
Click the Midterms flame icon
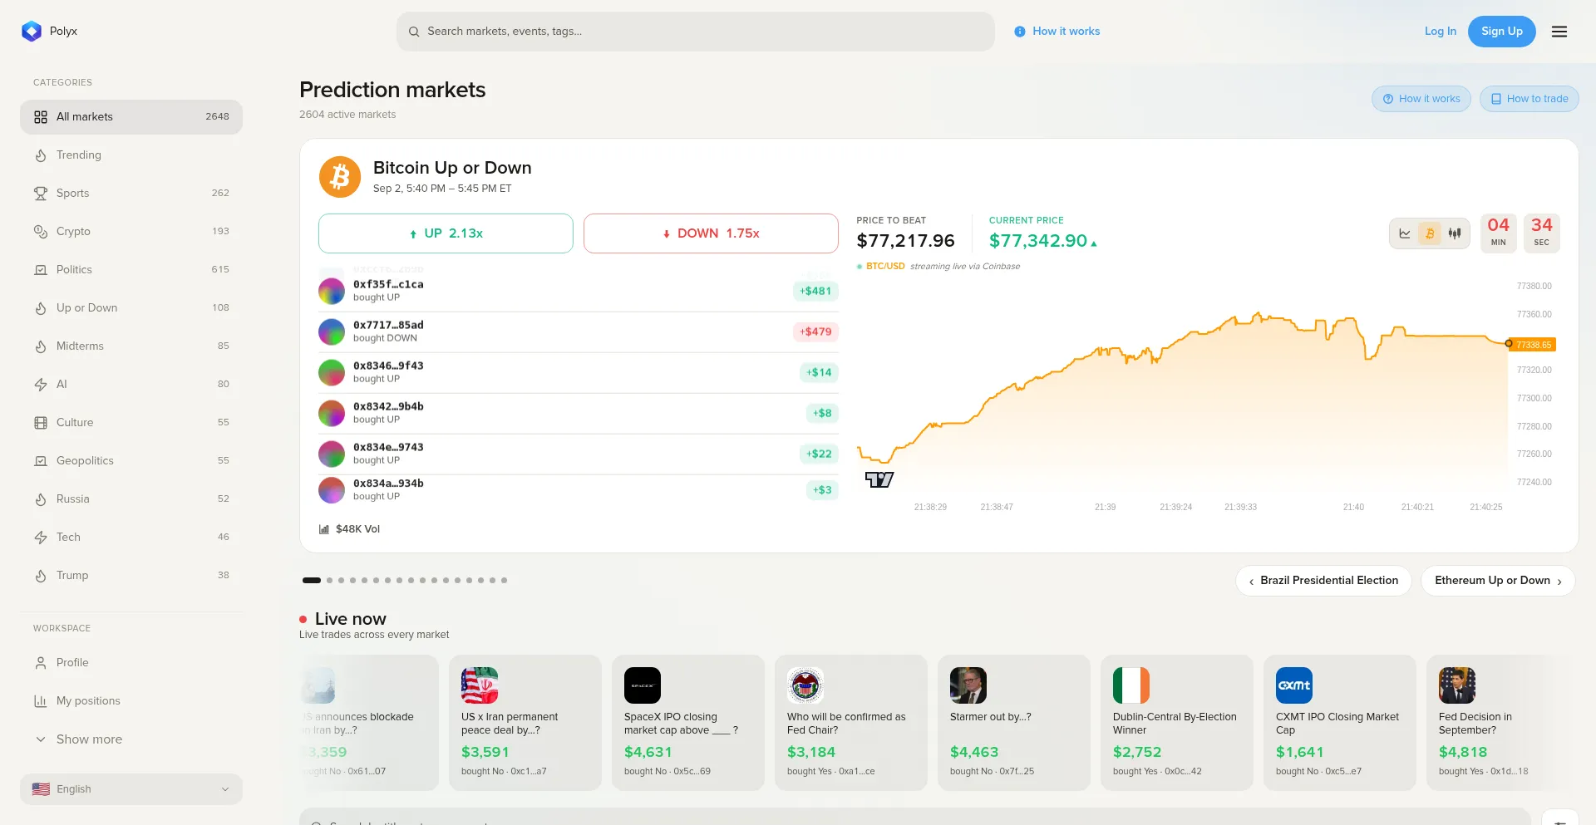tap(41, 346)
